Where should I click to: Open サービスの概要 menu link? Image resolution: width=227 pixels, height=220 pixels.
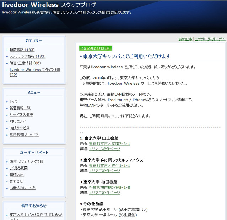click(x=21, y=115)
